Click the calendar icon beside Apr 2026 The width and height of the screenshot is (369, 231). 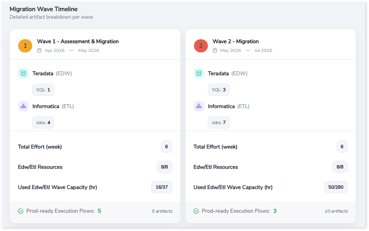click(39, 50)
